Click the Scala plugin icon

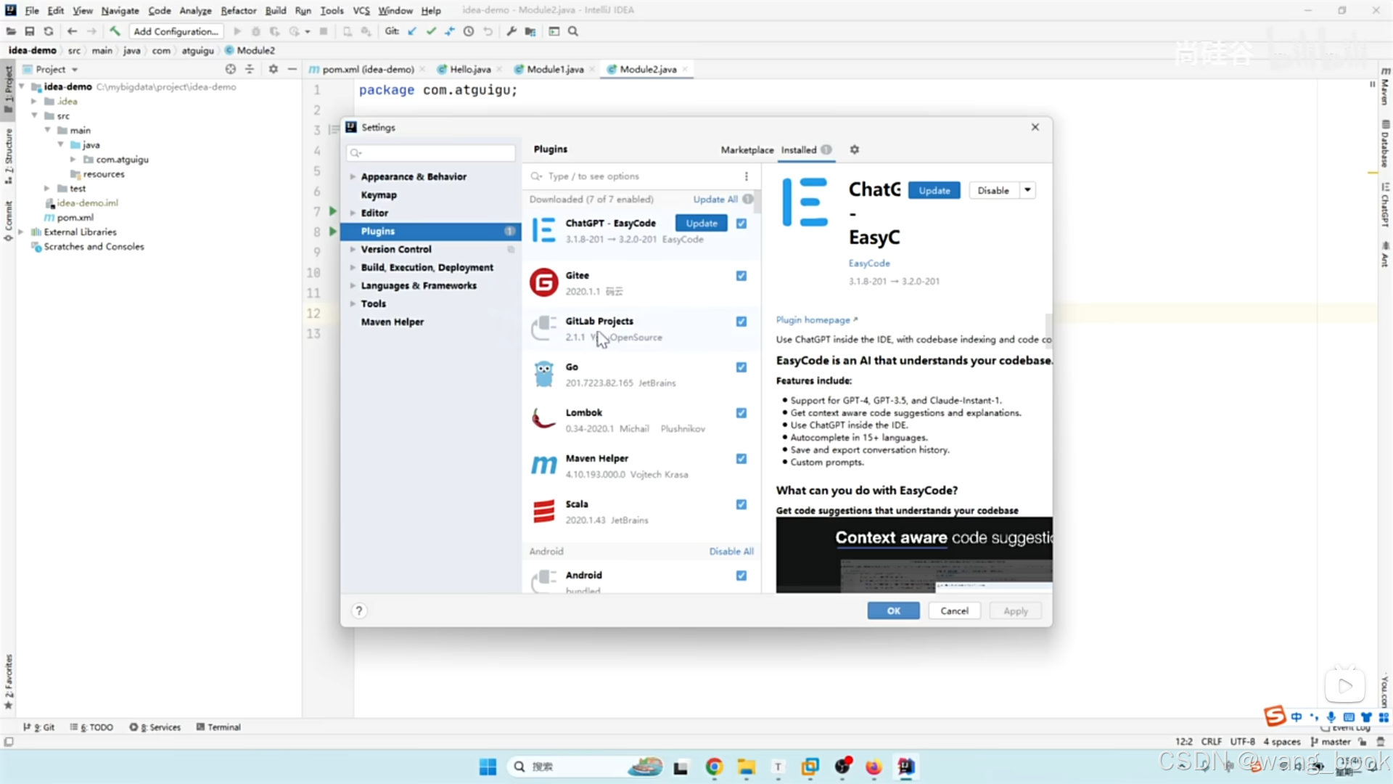[x=543, y=510]
